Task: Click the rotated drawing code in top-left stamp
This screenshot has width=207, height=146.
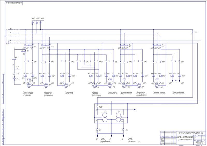Action: tap(14, 3)
